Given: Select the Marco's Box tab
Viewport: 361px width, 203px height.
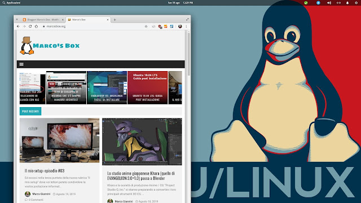Looking at the screenshot, I should pyautogui.click(x=89, y=20).
